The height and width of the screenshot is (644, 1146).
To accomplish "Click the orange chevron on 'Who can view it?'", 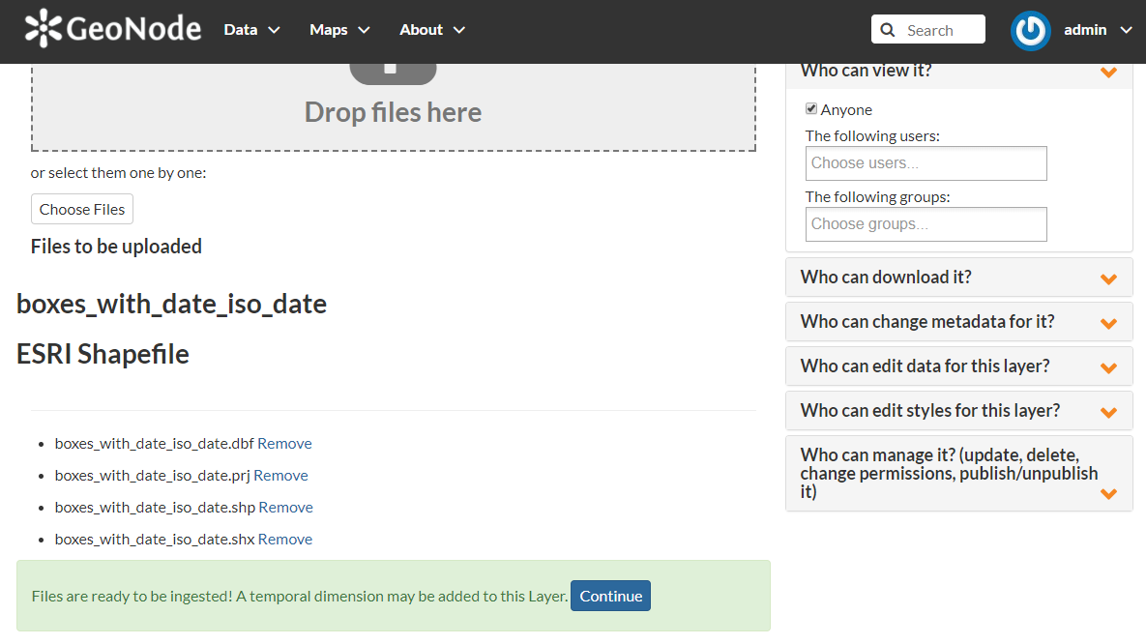I will (x=1108, y=72).
